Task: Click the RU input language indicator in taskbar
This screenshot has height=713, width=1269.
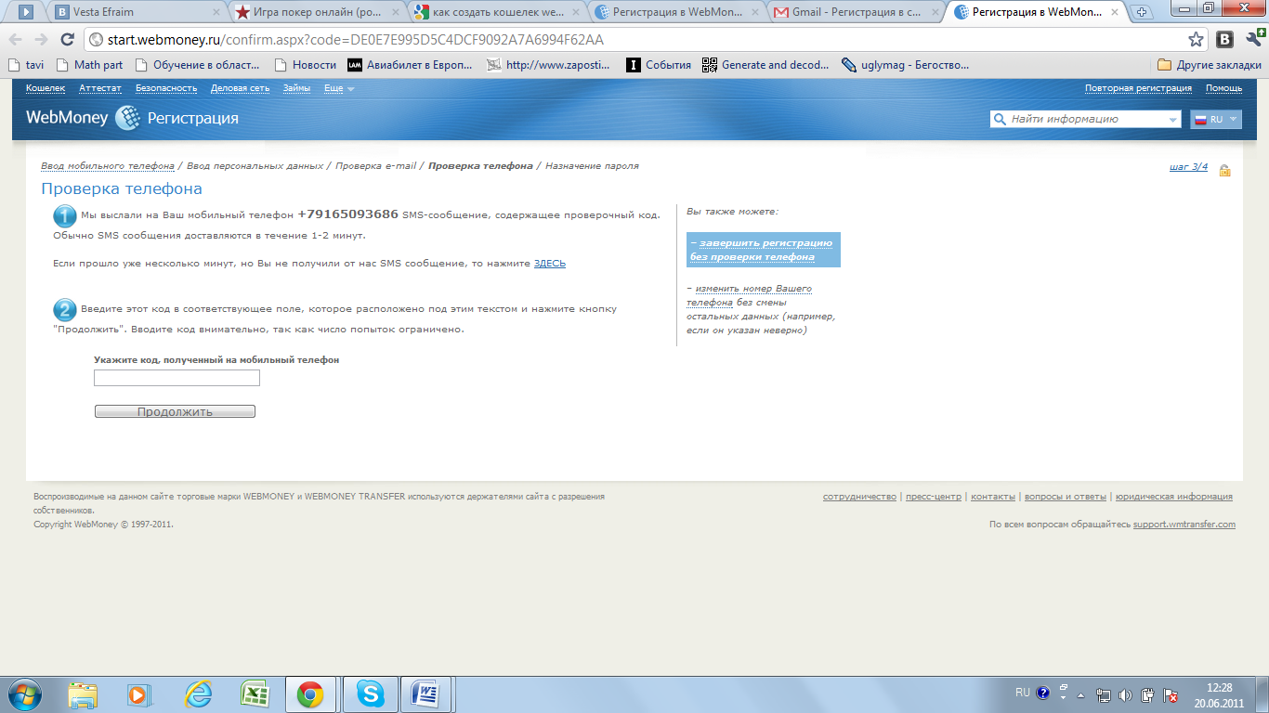Action: 1022,693
